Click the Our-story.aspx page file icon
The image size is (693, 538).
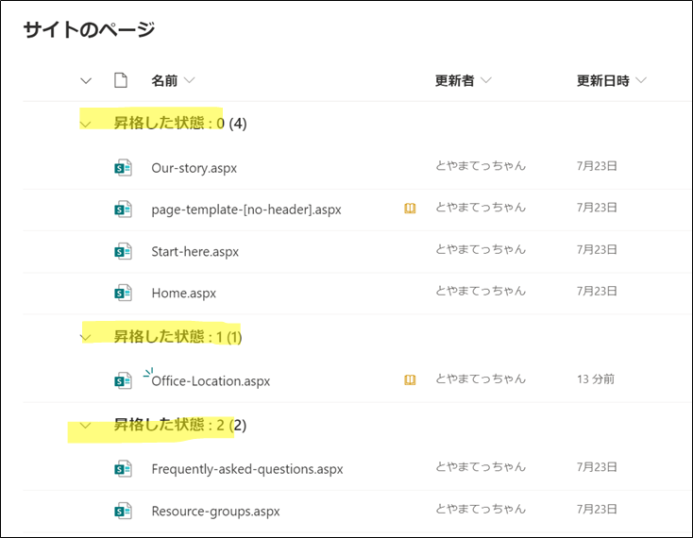point(123,168)
